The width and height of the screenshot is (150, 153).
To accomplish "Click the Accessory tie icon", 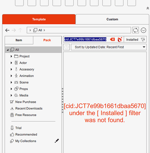I will point(16,69).
